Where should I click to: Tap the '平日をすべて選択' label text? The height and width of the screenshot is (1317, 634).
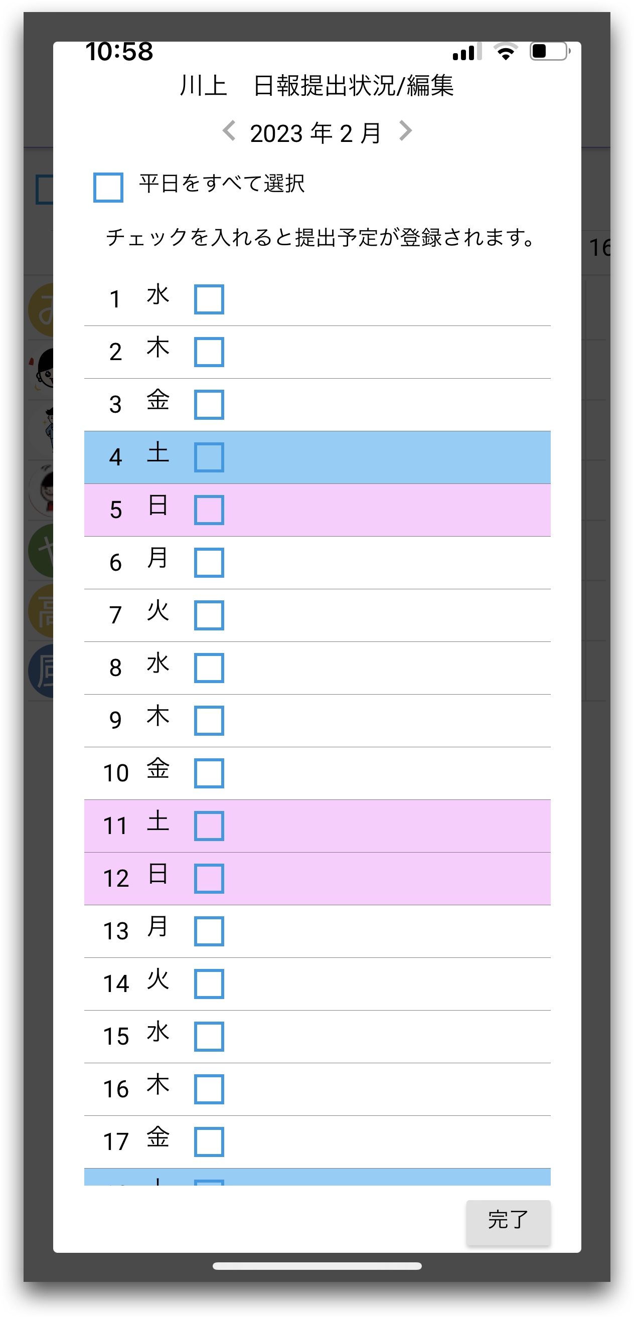tap(222, 183)
